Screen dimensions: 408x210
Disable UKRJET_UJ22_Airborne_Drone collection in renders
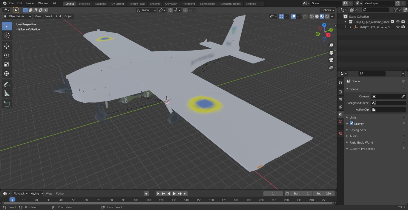click(403, 22)
